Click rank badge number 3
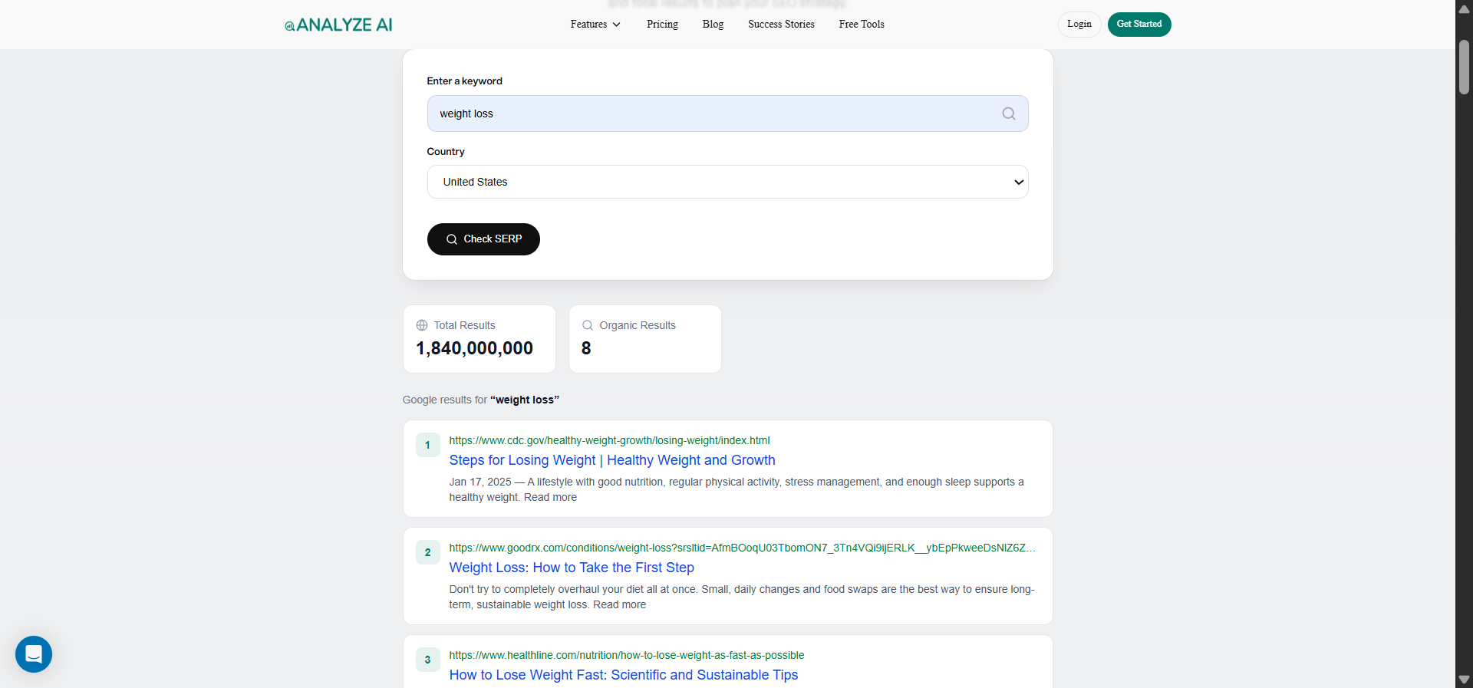This screenshot has height=688, width=1473. tap(428, 660)
